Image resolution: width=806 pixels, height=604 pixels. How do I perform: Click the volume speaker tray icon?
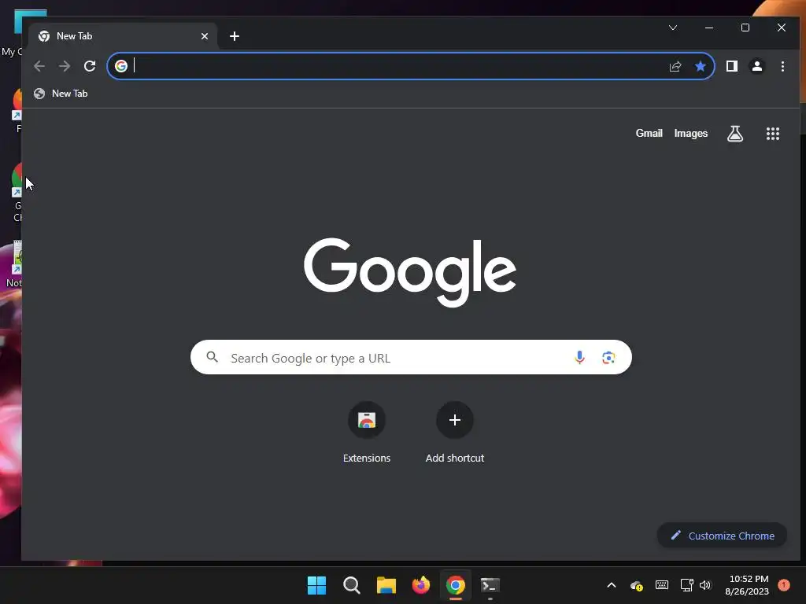(704, 585)
